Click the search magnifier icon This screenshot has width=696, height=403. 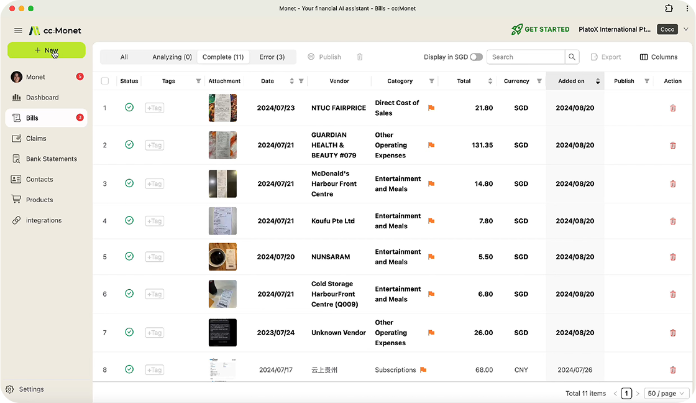coord(572,57)
